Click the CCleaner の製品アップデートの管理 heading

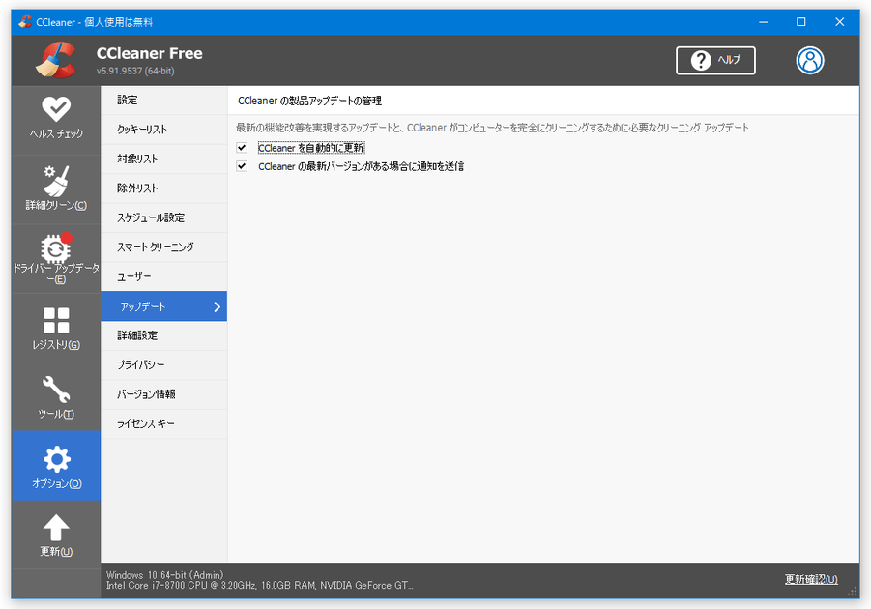point(309,101)
